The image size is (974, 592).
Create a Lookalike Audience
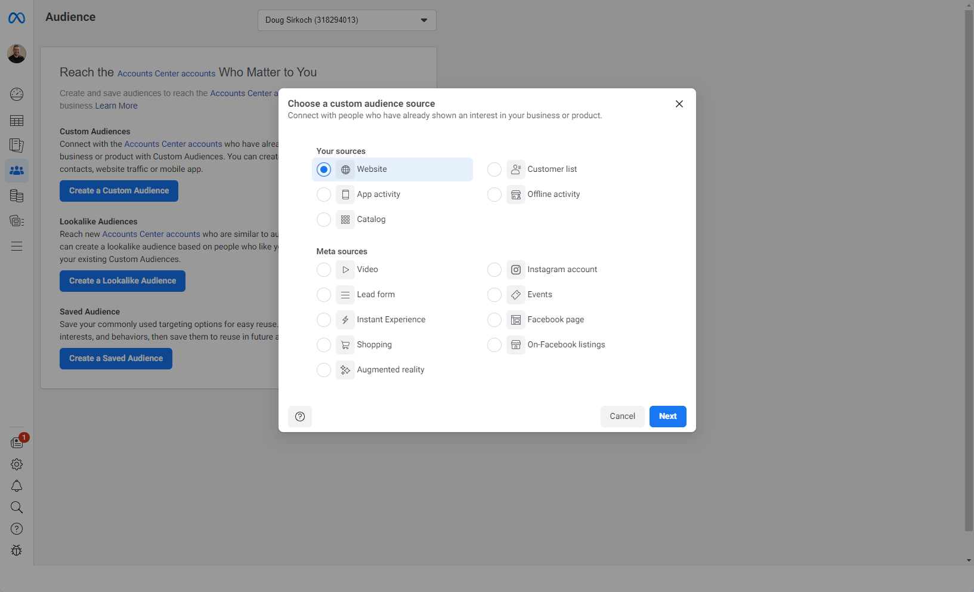(x=122, y=280)
